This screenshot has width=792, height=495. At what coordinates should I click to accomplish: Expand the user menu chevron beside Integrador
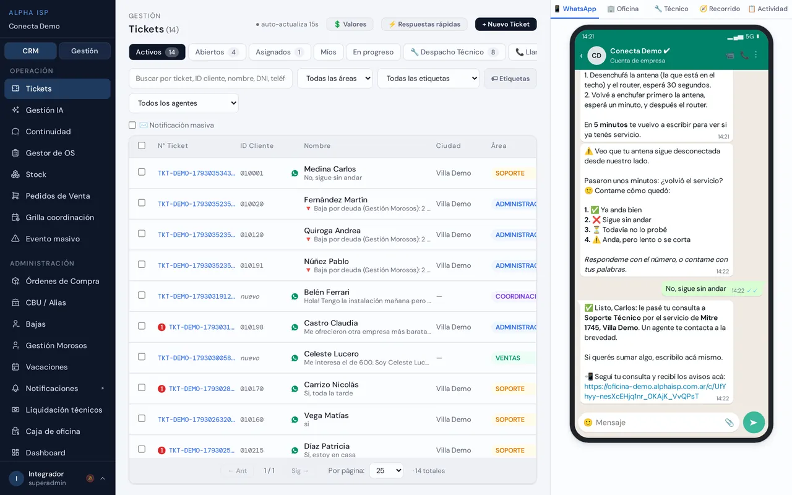(103, 478)
